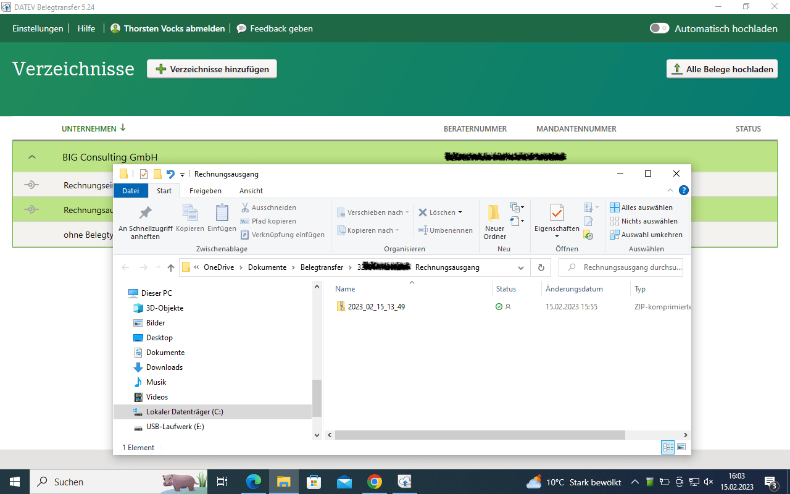
Task: Open Verschieben nach dropdown
Action: [x=373, y=212]
